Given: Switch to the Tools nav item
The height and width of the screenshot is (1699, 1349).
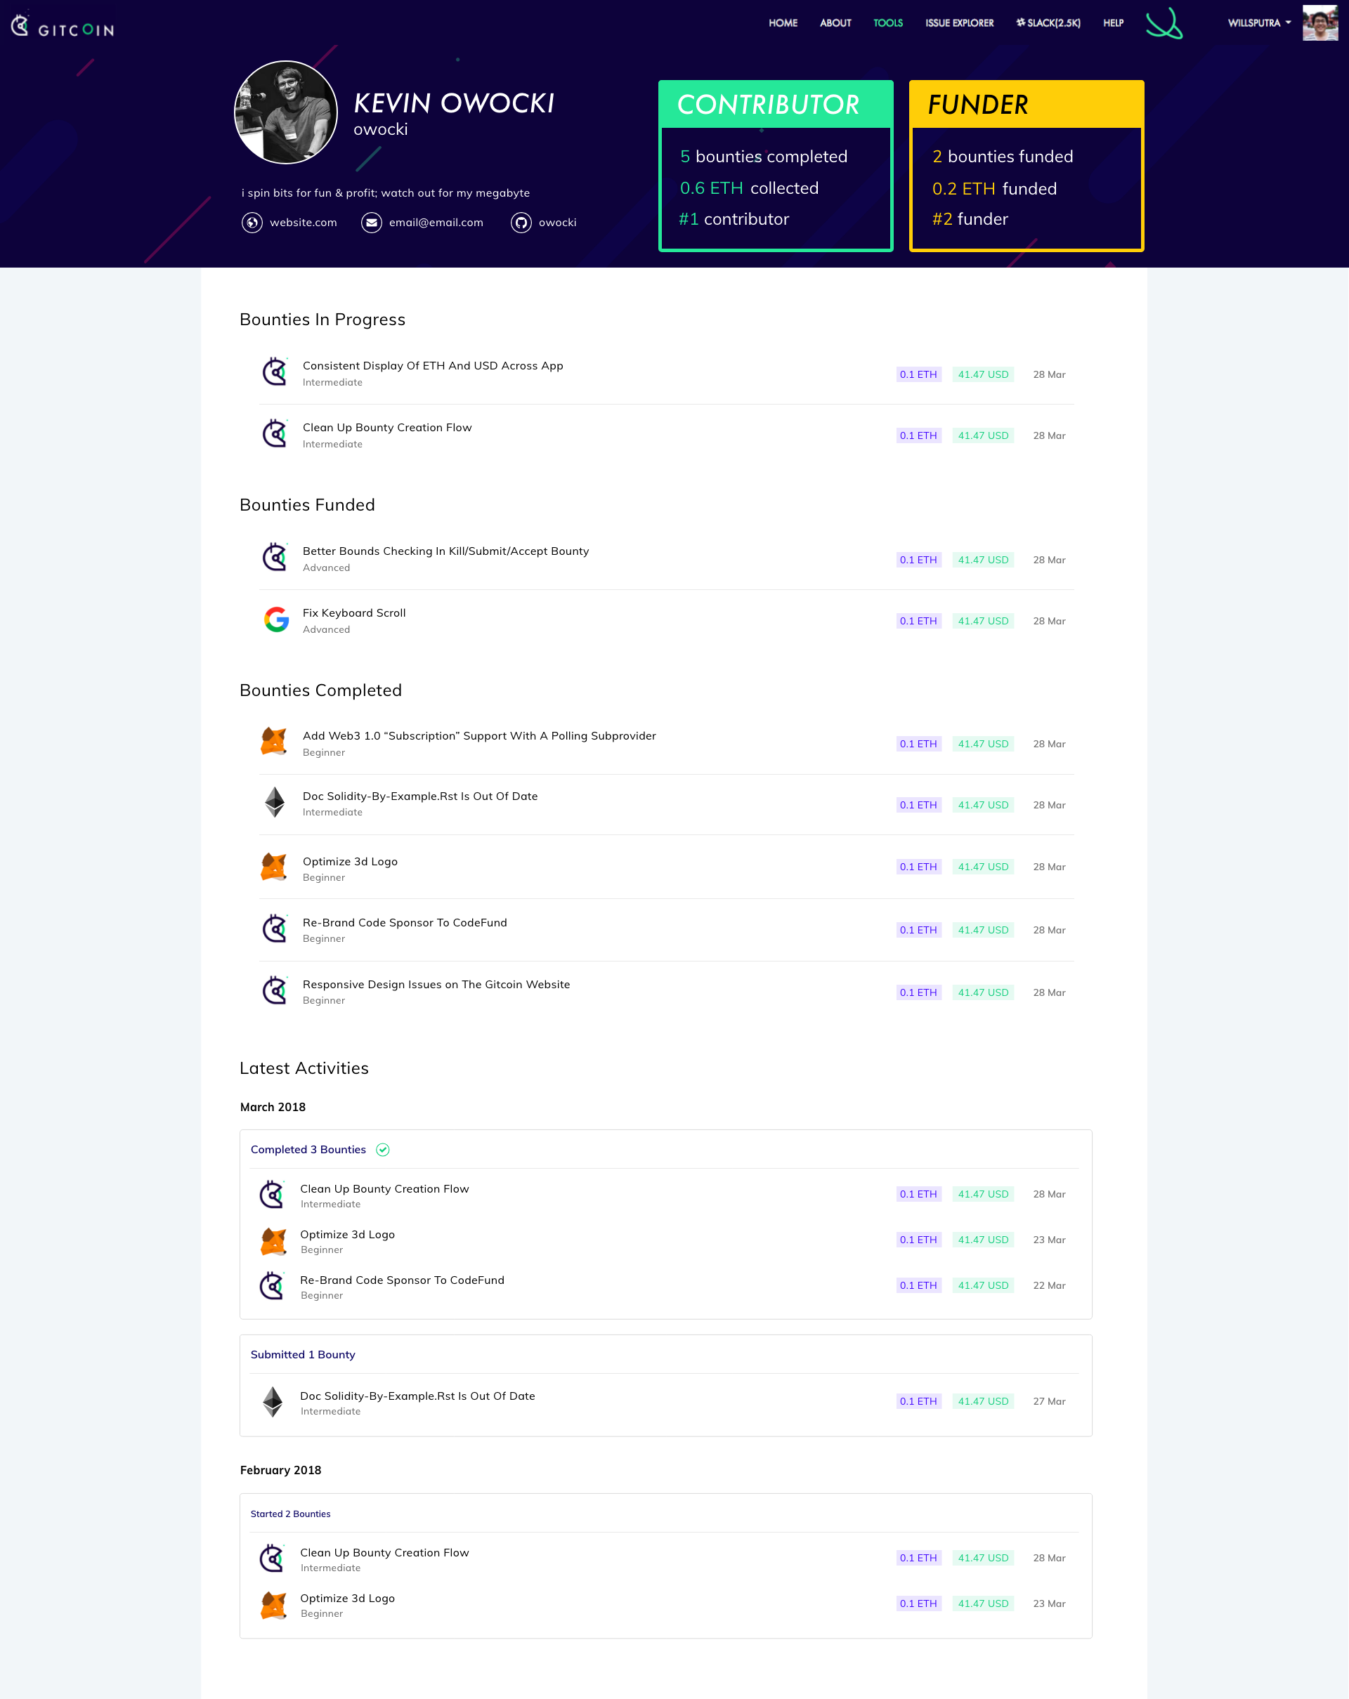Looking at the screenshot, I should (888, 23).
